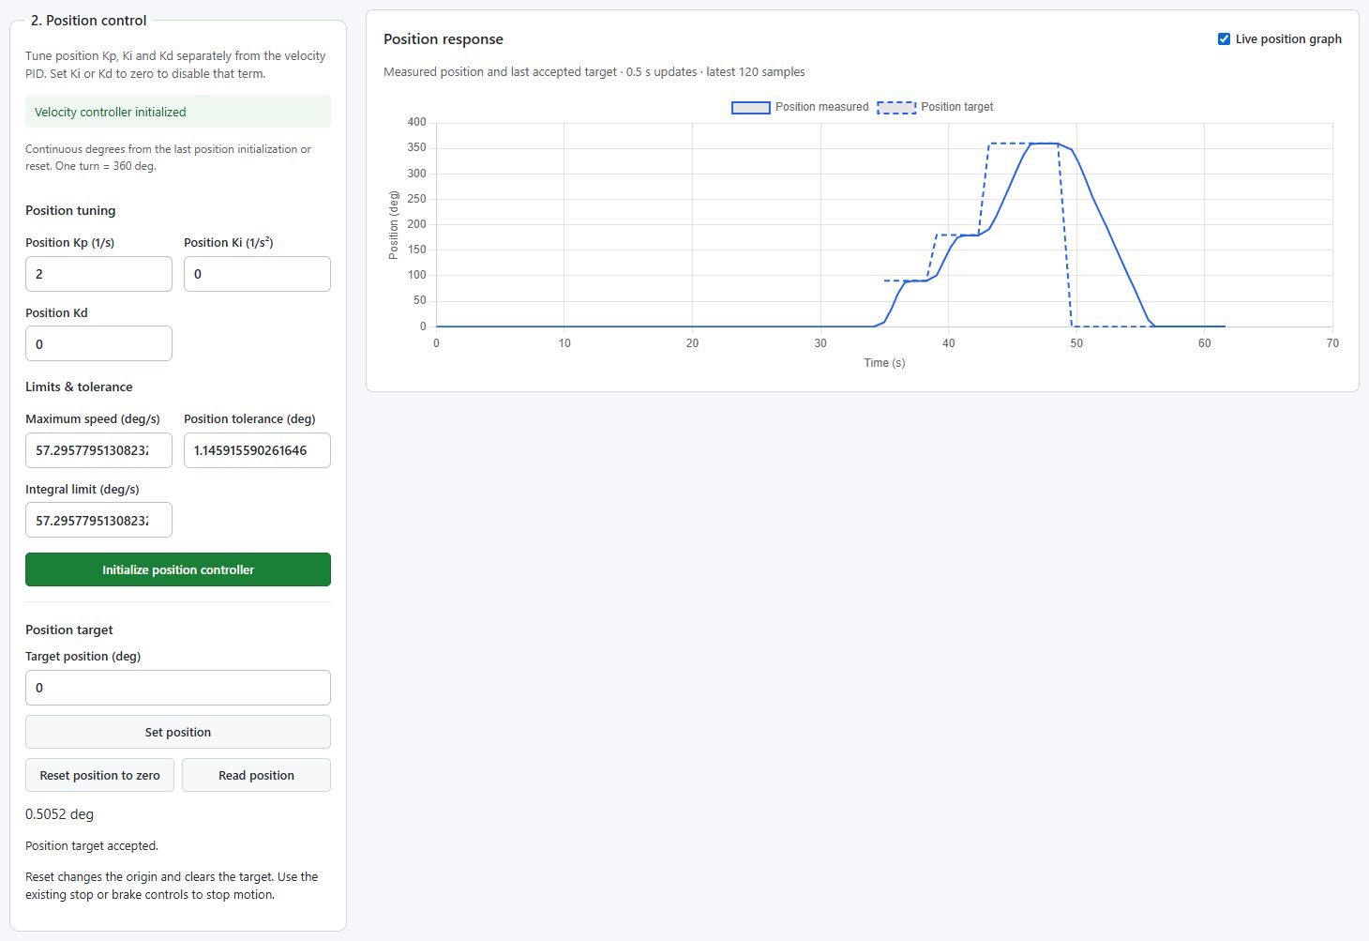The width and height of the screenshot is (1369, 941).
Task: Click the Live position graph label text
Action: (x=1288, y=39)
